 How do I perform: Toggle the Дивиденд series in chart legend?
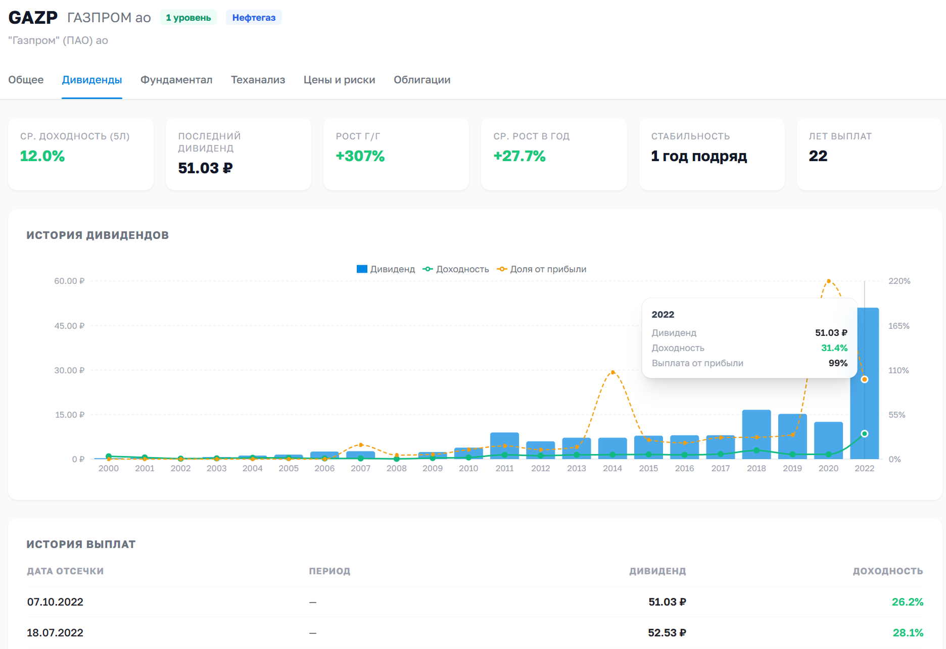pos(386,269)
